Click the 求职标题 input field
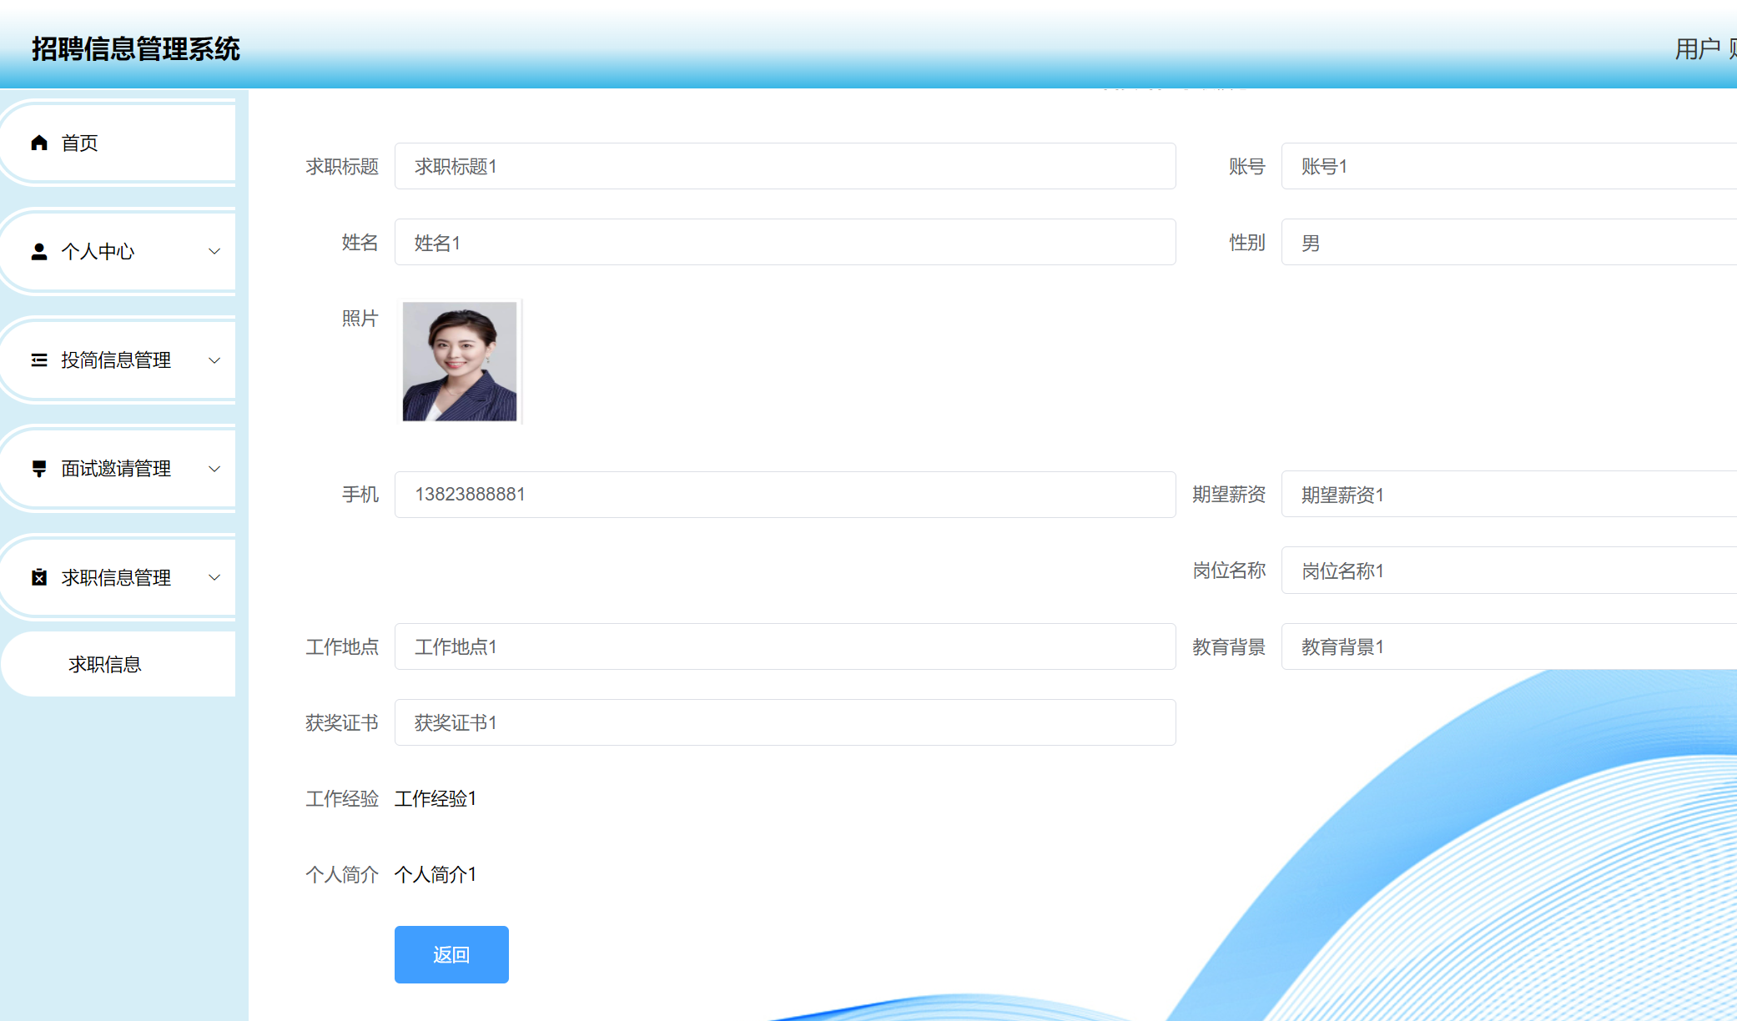Viewport: 1737px width, 1021px height. (784, 166)
